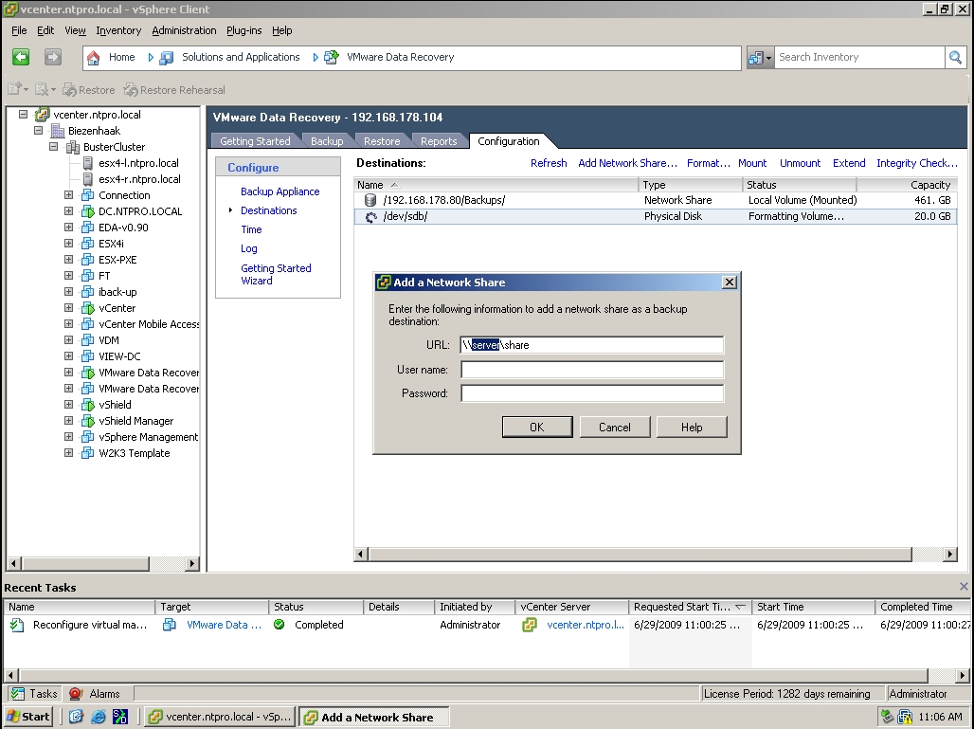
Task: Click the Internet Explorer quick launch icon
Action: coord(99,717)
